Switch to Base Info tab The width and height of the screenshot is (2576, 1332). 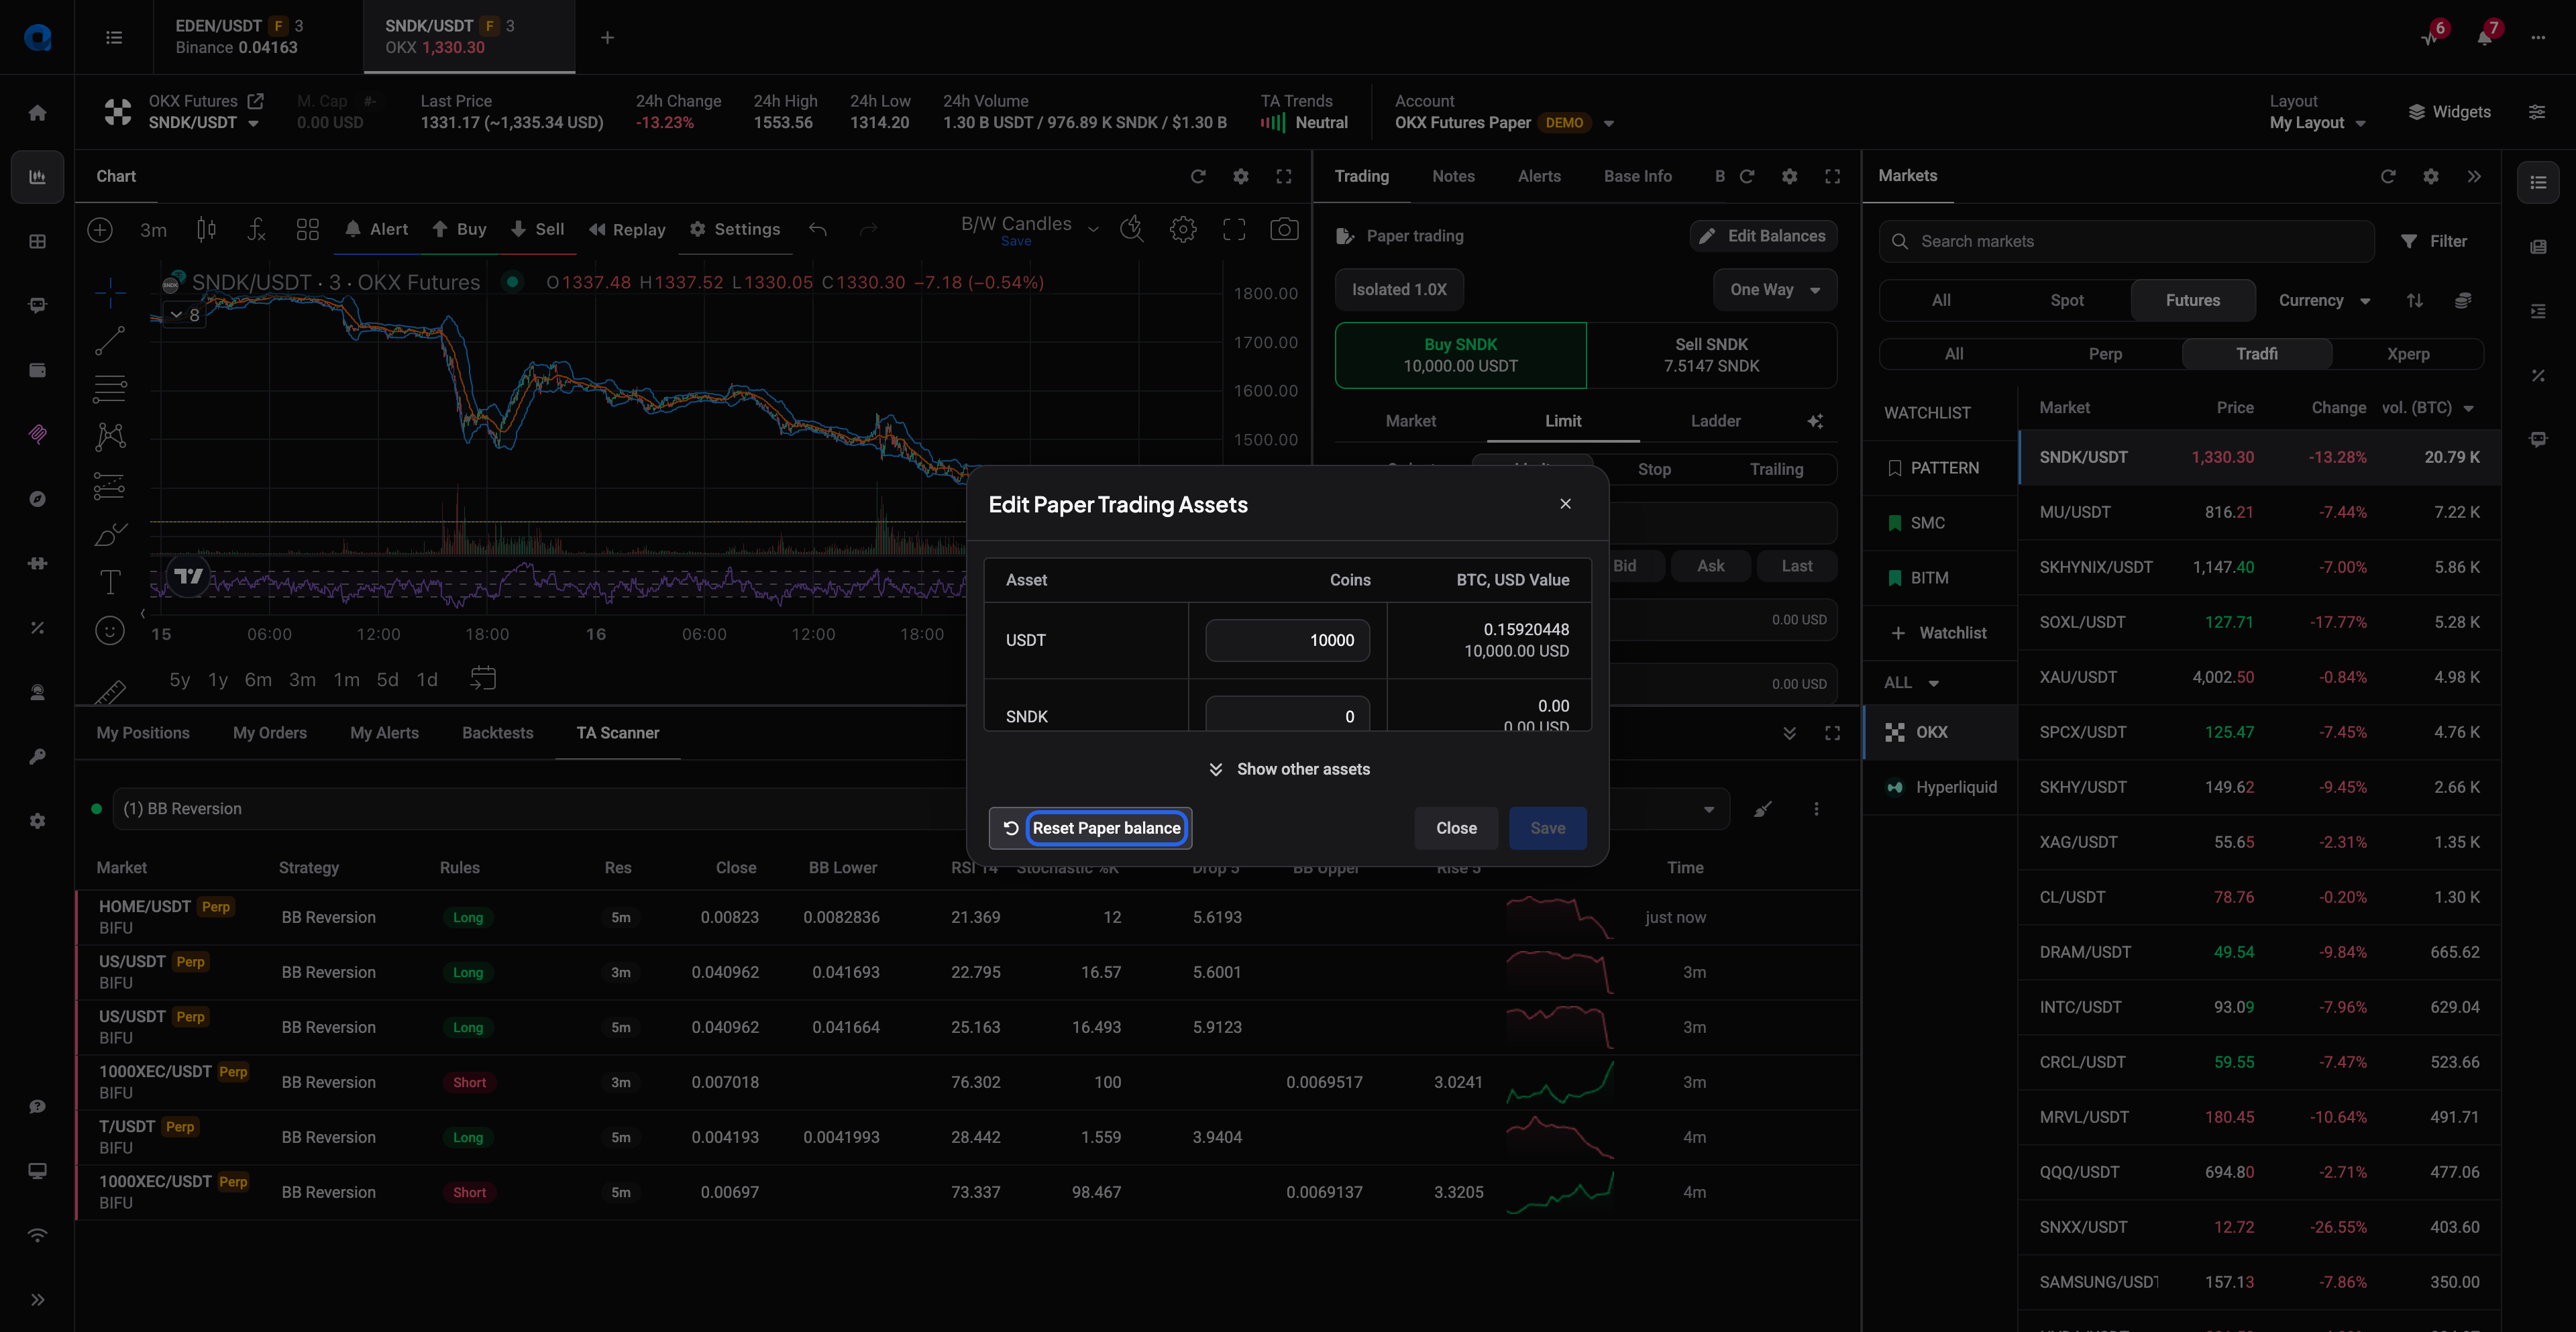[1637, 176]
